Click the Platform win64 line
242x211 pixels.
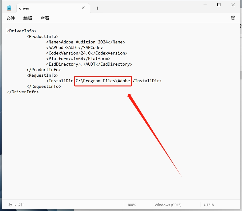pos(78,59)
